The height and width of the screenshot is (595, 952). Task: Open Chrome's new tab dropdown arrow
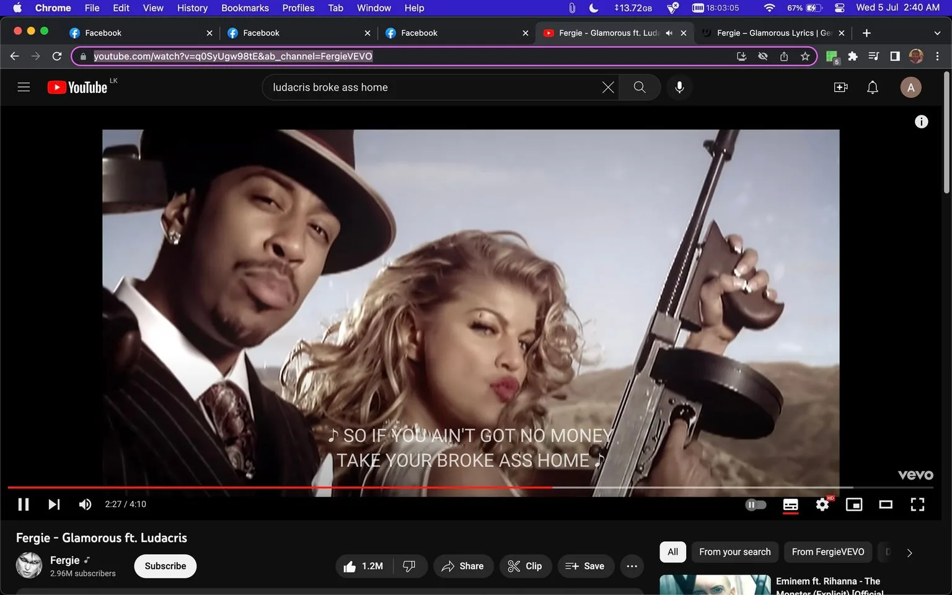tap(937, 32)
